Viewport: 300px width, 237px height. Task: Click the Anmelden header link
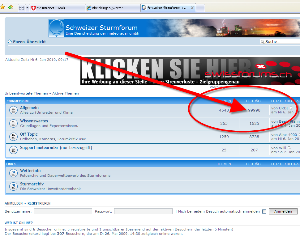14,203
